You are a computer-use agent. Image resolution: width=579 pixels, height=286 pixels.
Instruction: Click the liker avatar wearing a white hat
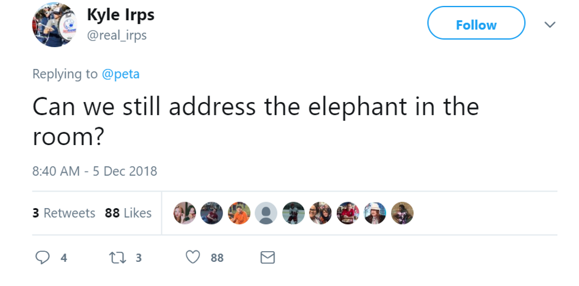375,213
